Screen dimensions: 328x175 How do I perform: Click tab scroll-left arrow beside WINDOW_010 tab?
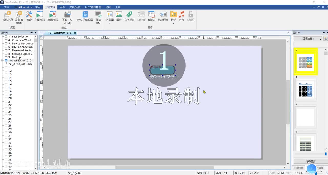40,33
